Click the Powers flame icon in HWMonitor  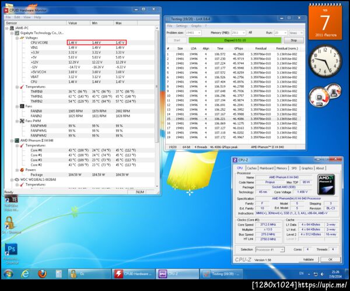click(22, 170)
